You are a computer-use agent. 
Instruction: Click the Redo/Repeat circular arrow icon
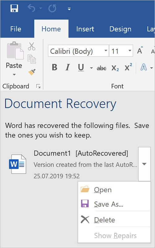pos(52,8)
